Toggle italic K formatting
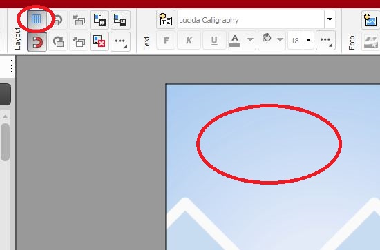380x250 pixels. [x=189, y=41]
